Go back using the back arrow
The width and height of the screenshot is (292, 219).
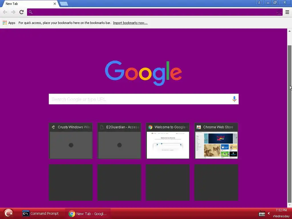click(x=5, y=12)
